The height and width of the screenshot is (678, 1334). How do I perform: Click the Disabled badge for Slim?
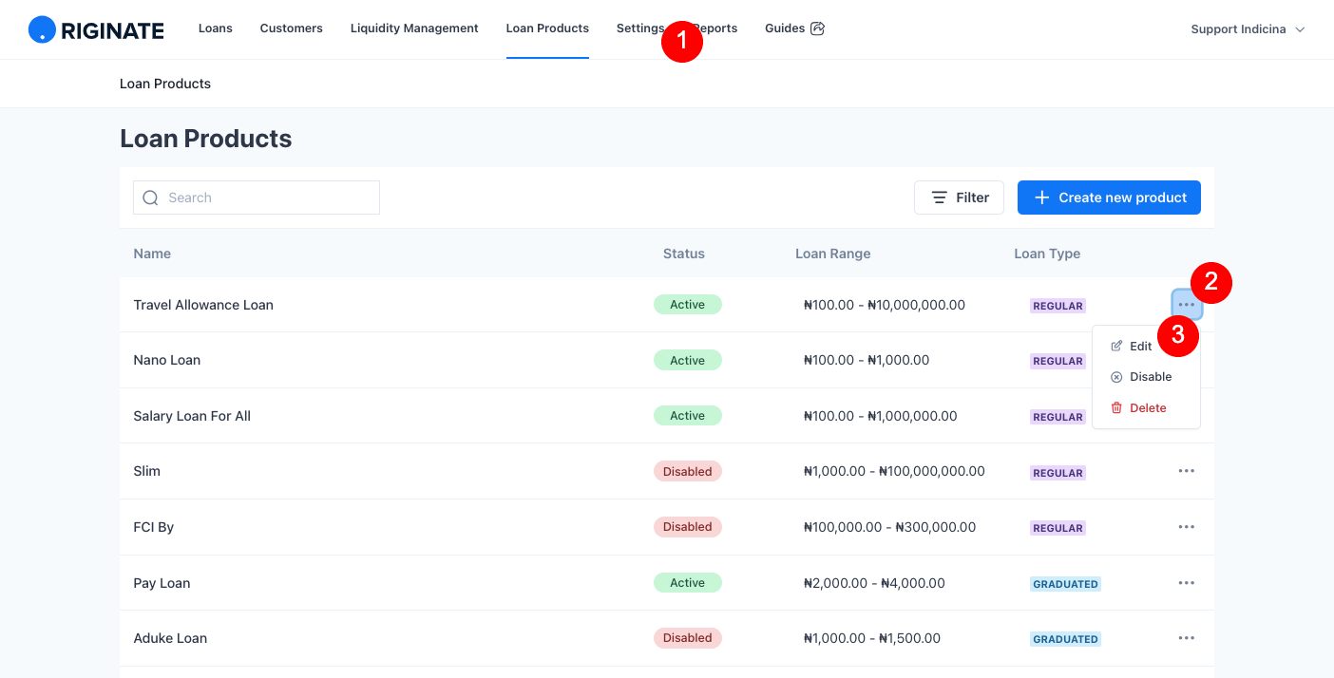click(x=688, y=471)
